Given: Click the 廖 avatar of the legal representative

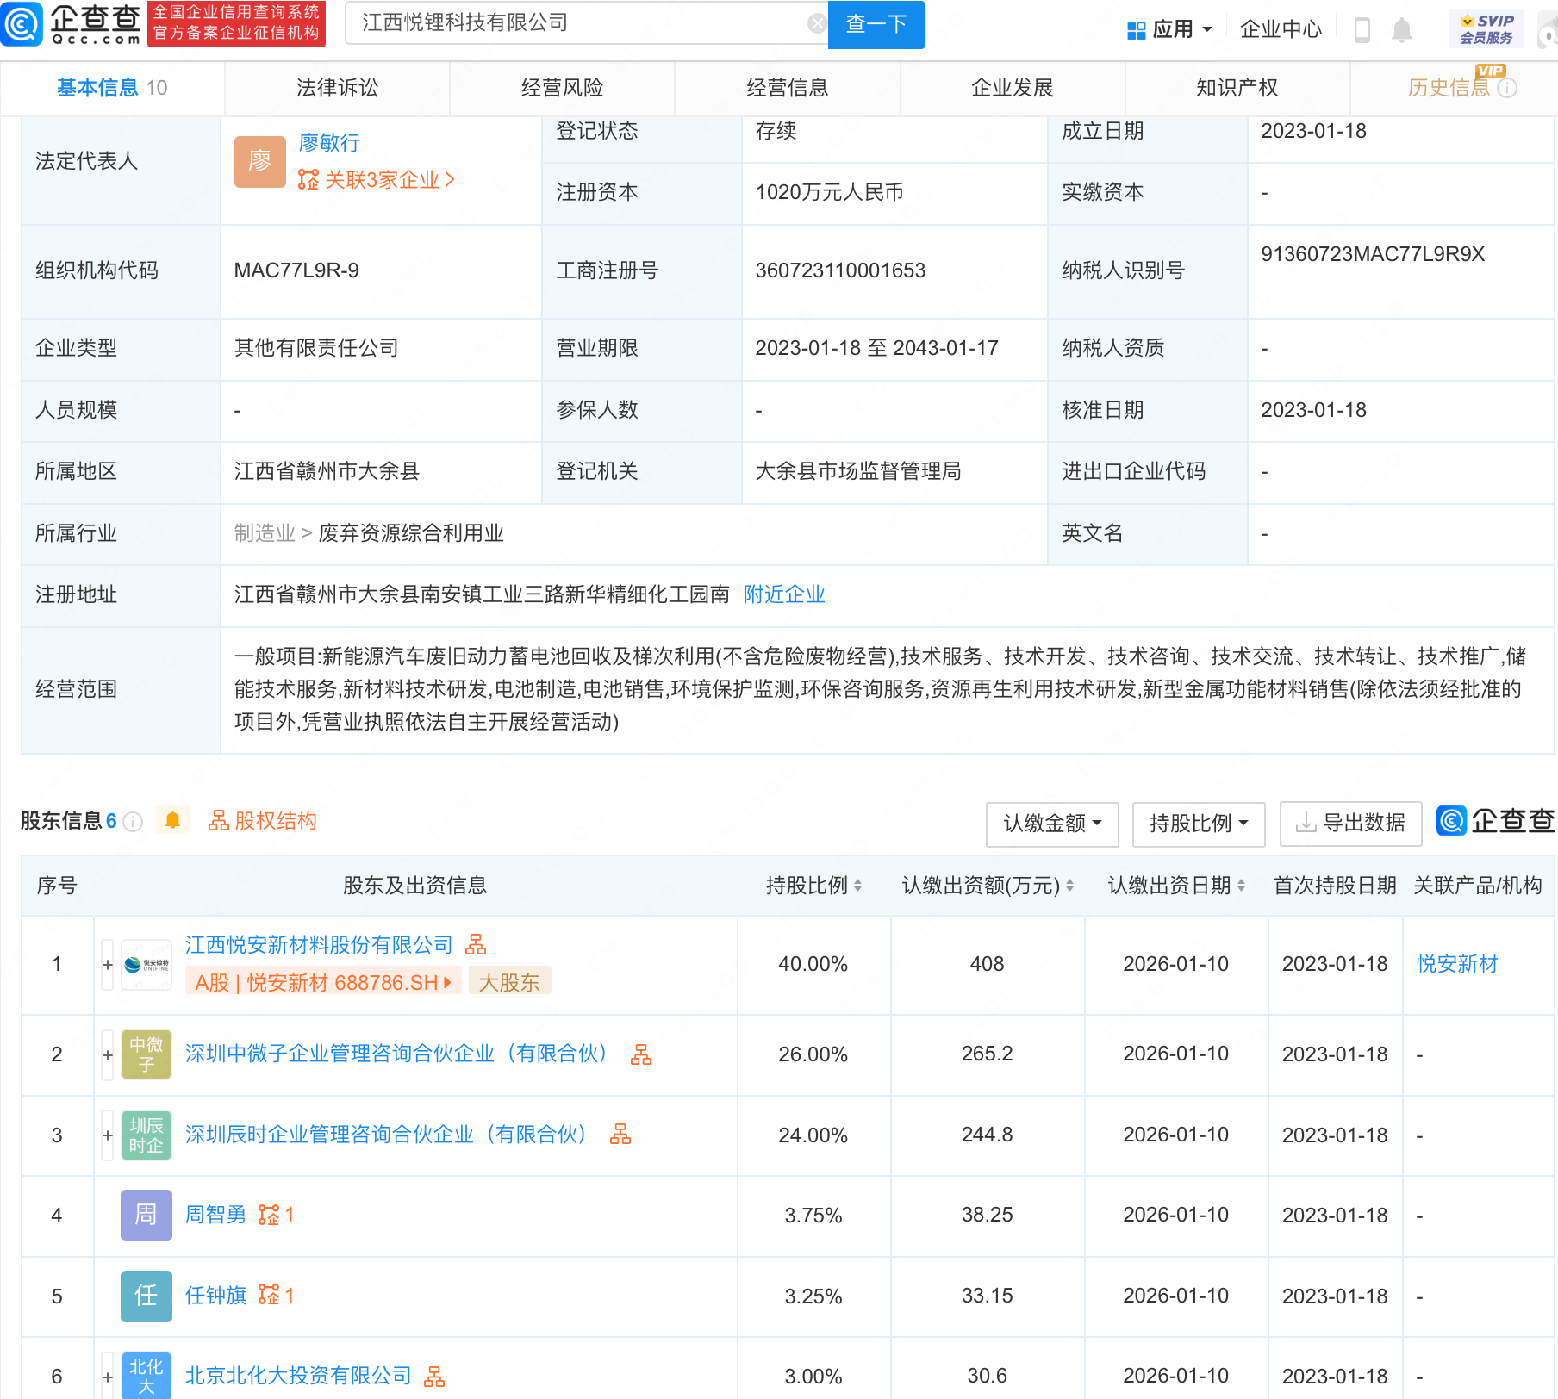Looking at the screenshot, I should tap(260, 161).
